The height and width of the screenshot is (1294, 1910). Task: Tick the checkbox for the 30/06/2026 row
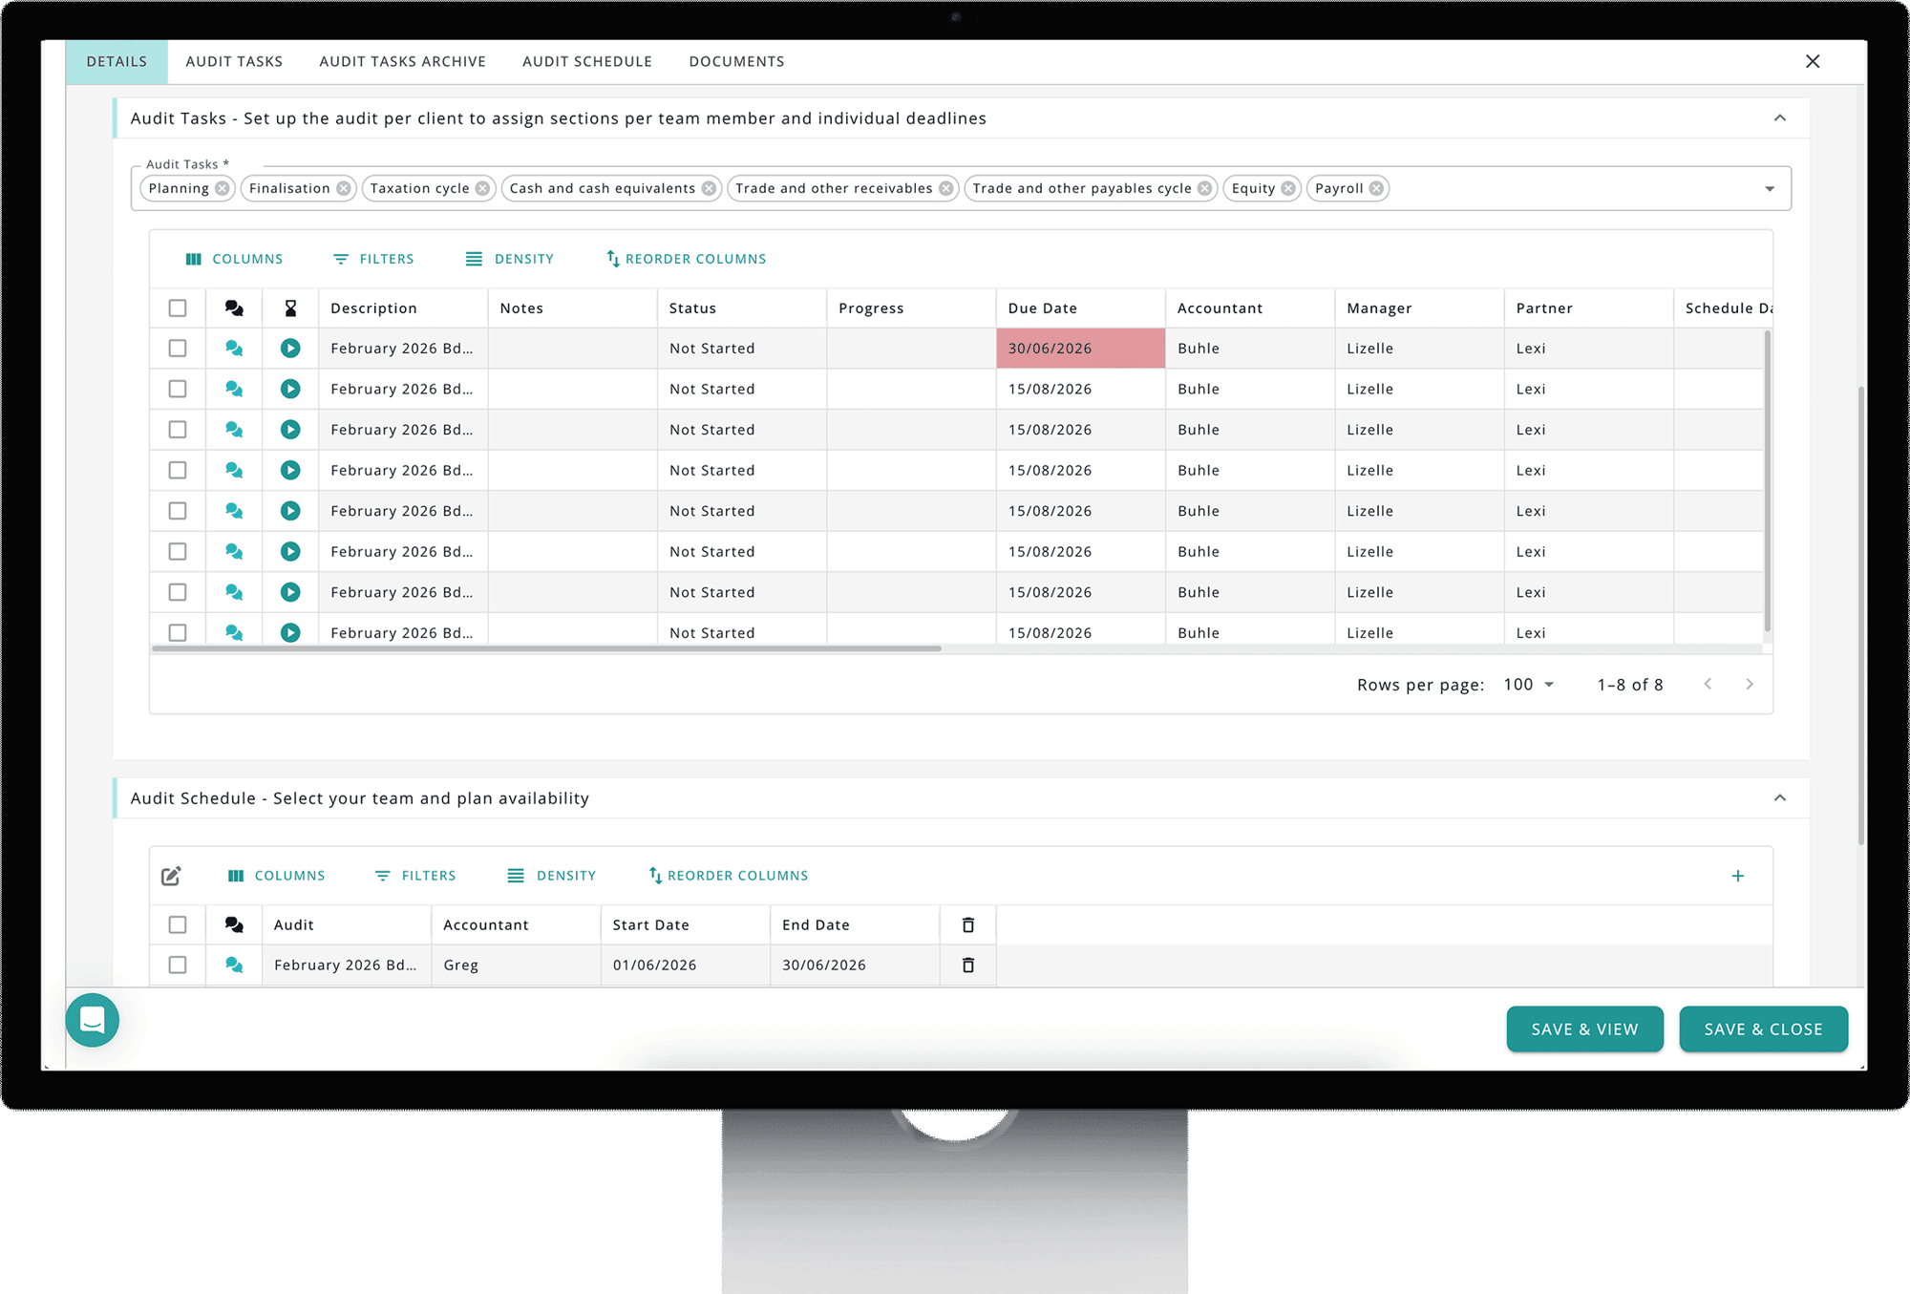178,349
